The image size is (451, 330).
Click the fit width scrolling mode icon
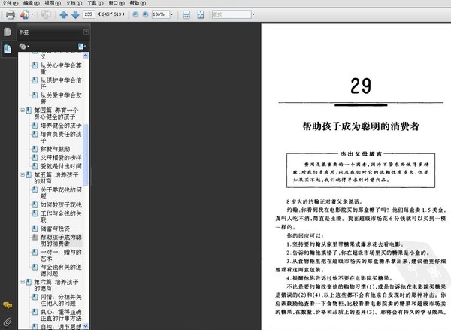(x=186, y=14)
